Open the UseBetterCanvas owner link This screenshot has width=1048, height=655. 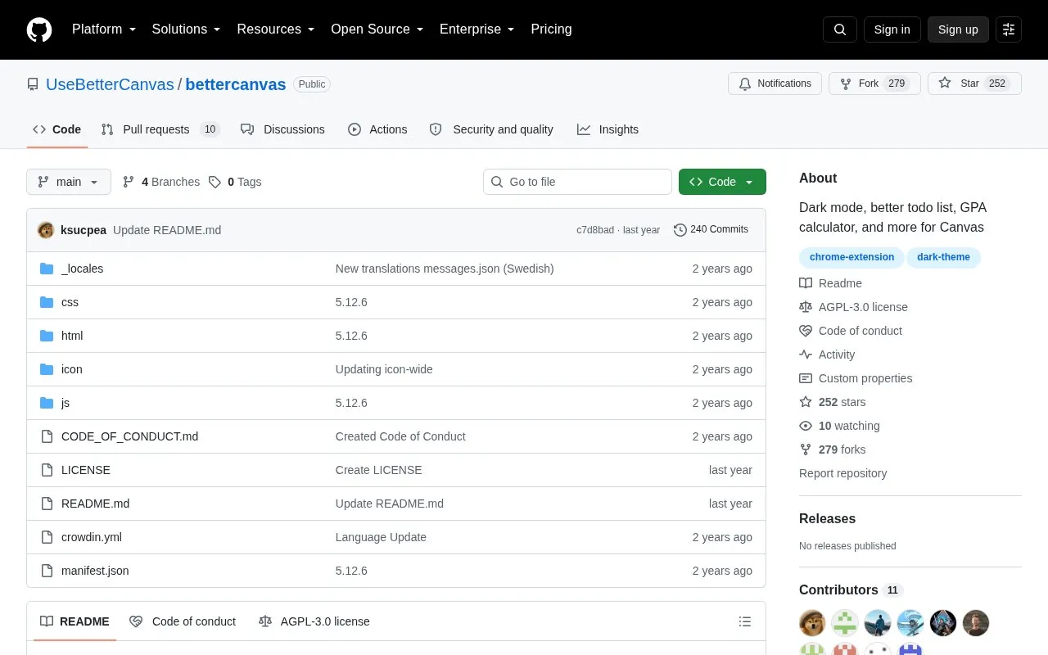tap(110, 84)
